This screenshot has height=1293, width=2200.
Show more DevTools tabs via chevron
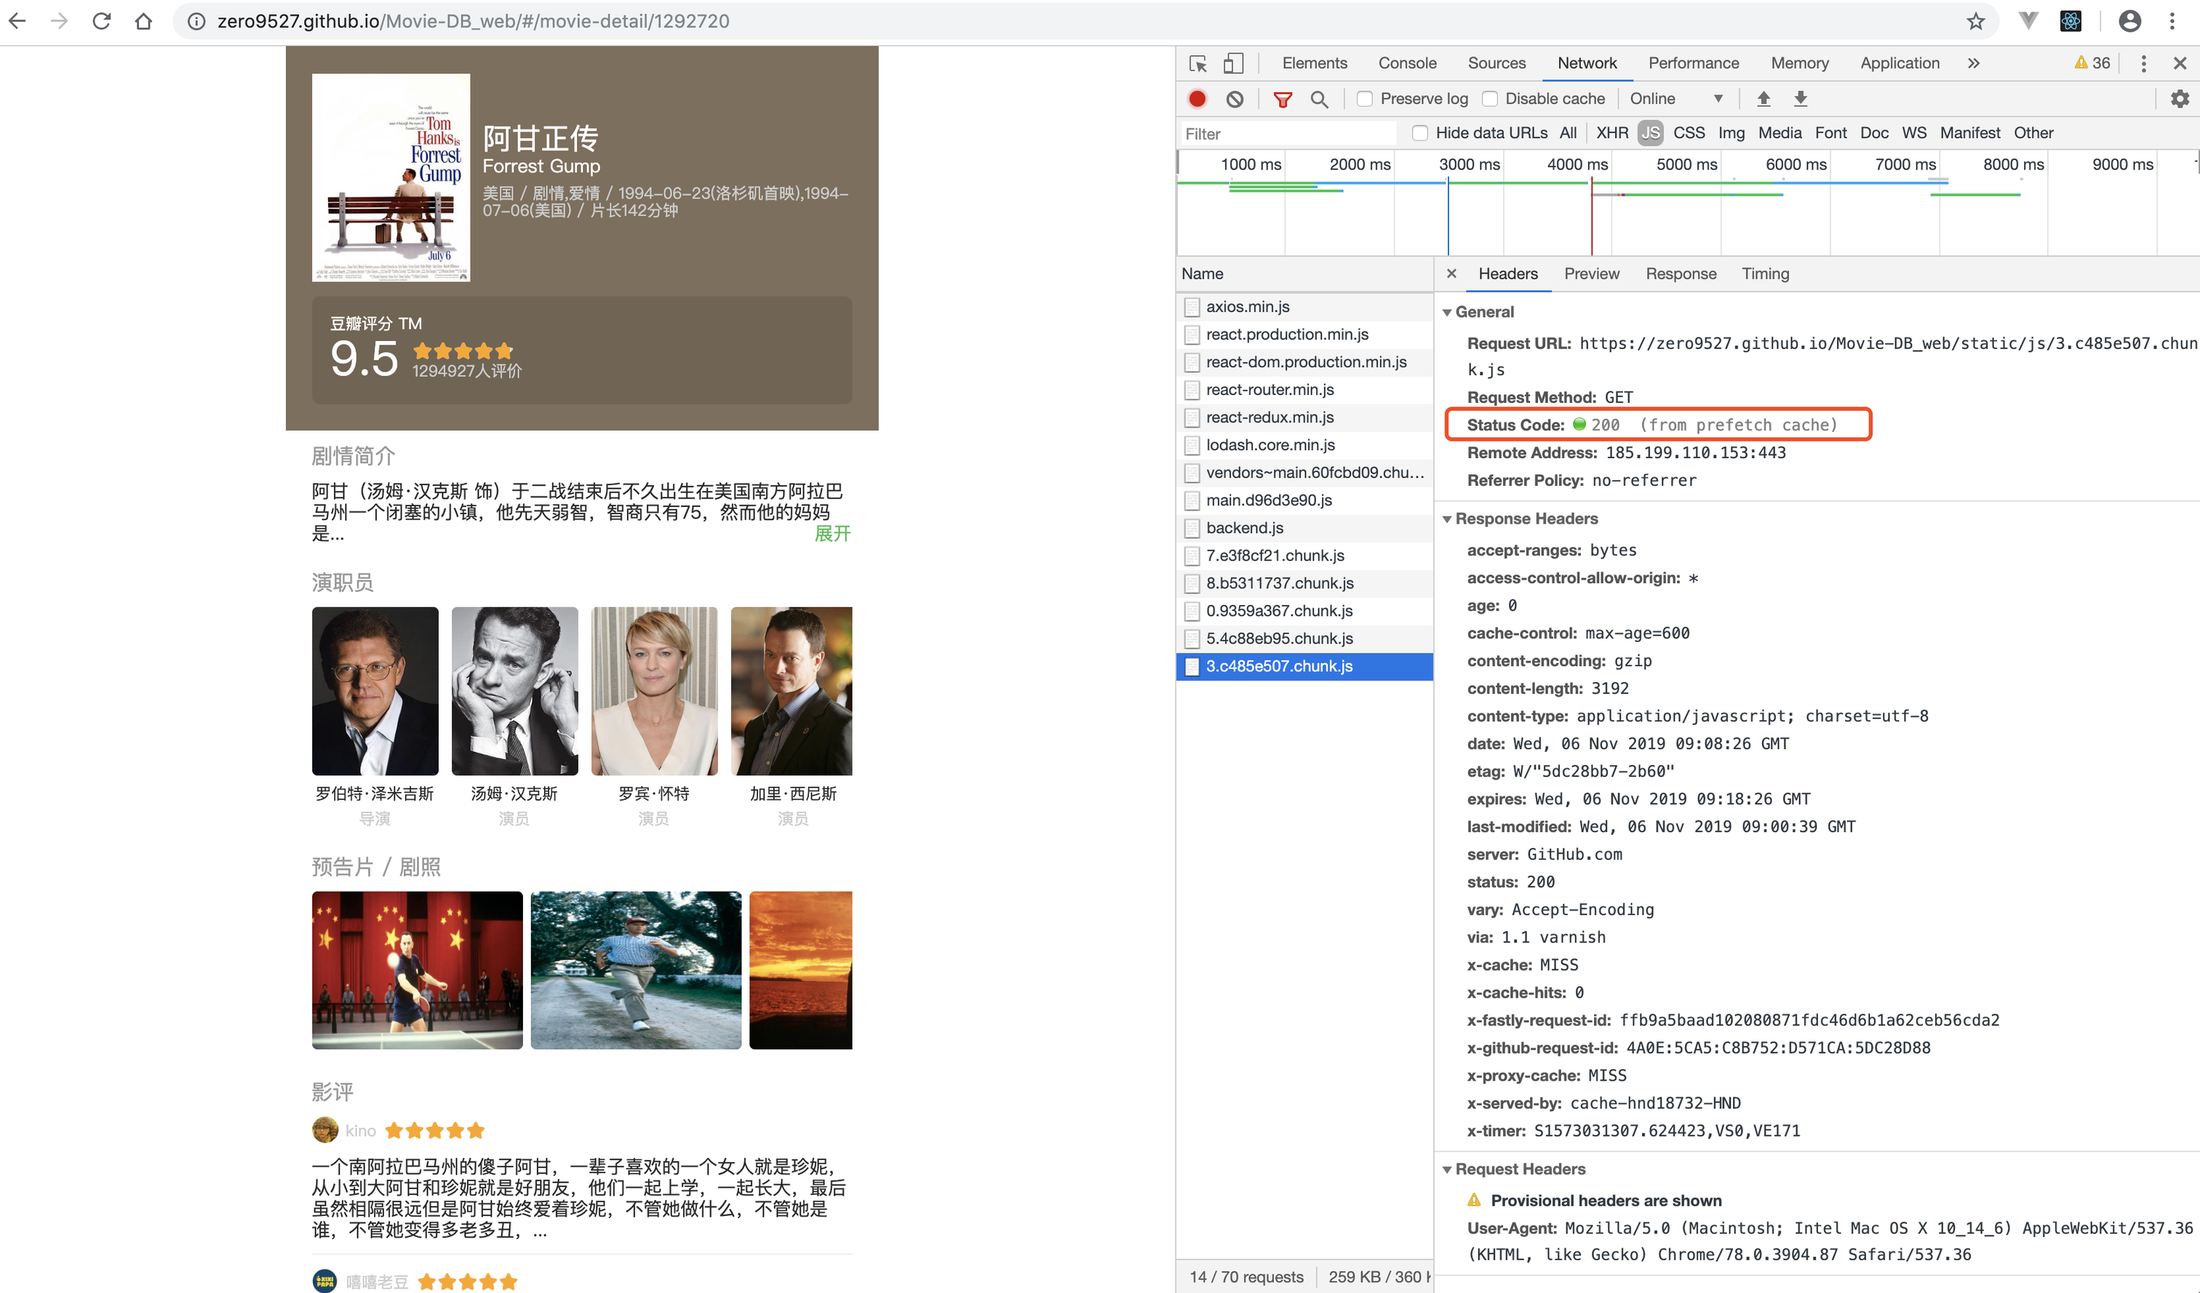[1974, 64]
